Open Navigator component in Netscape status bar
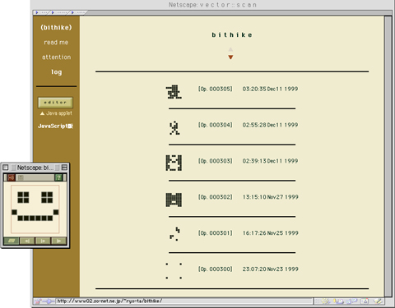The image size is (395, 308). (x=325, y=301)
